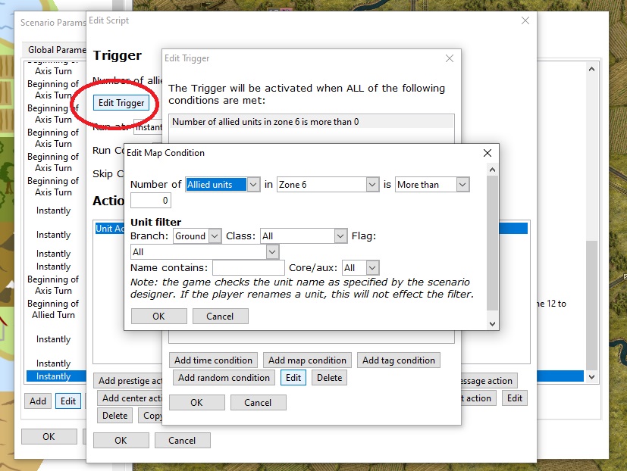Click Add prestige action button
This screenshot has height=471, width=627.
(x=128, y=381)
